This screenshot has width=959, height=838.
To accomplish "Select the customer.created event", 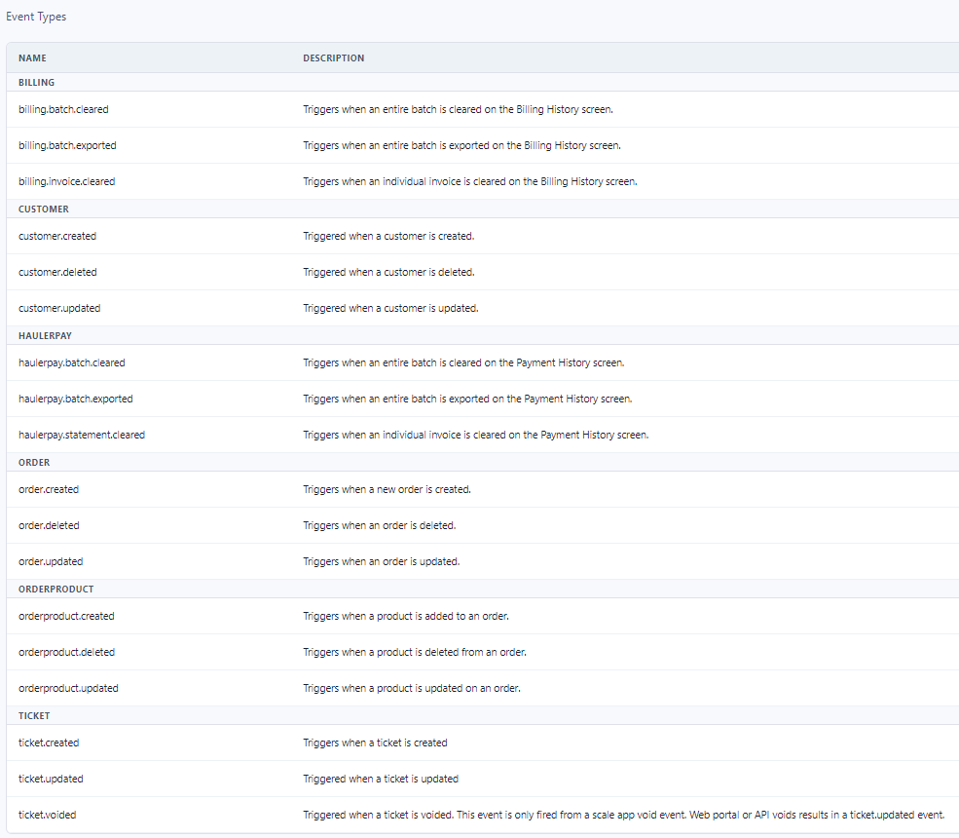I will coord(57,236).
